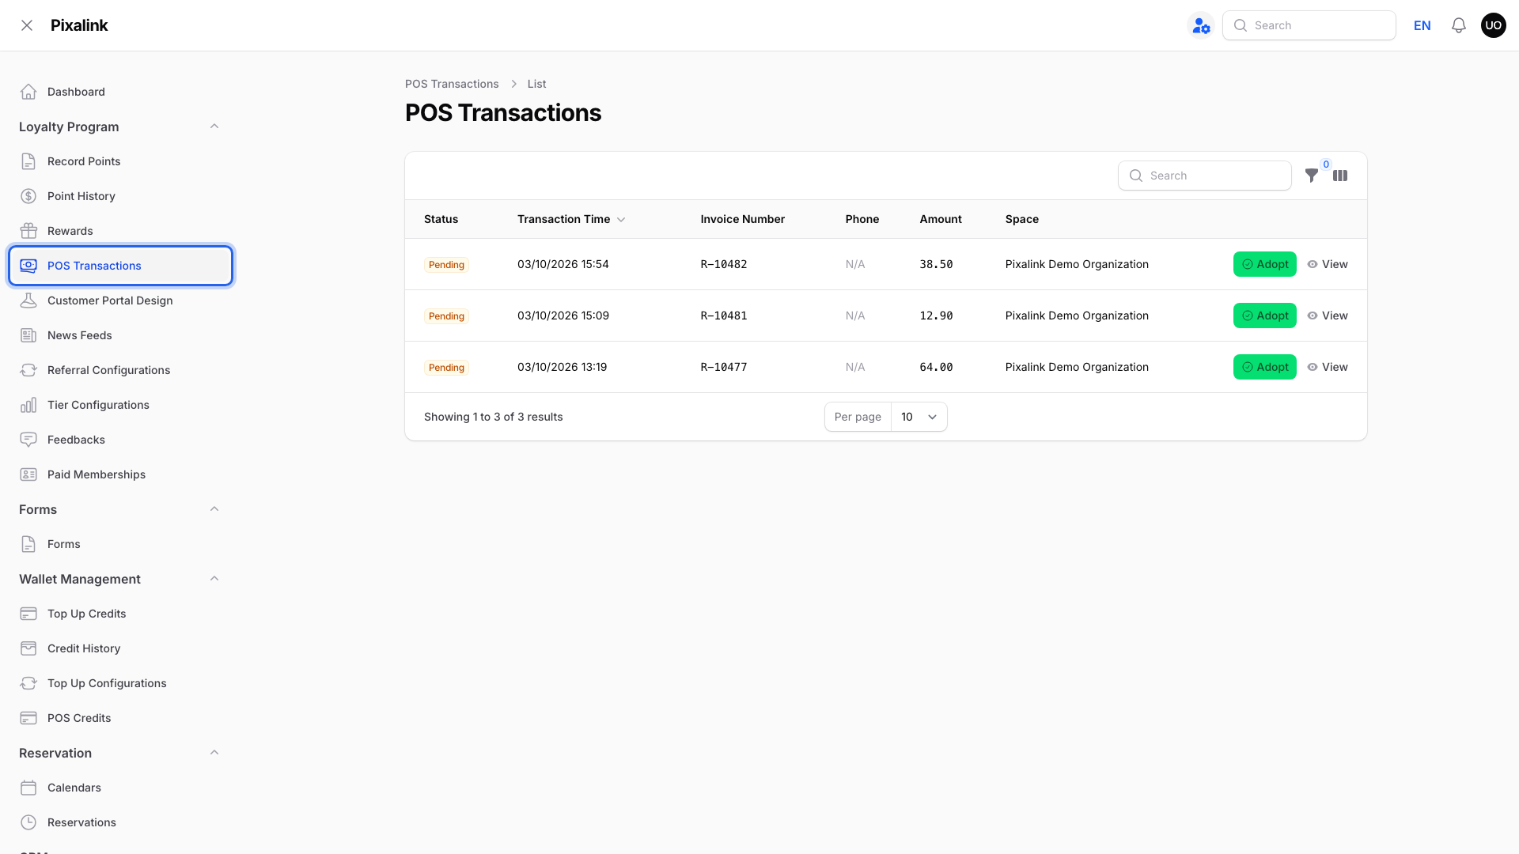Open Credit History page
Viewport: 1519px width, 854px height.
coord(120,648)
